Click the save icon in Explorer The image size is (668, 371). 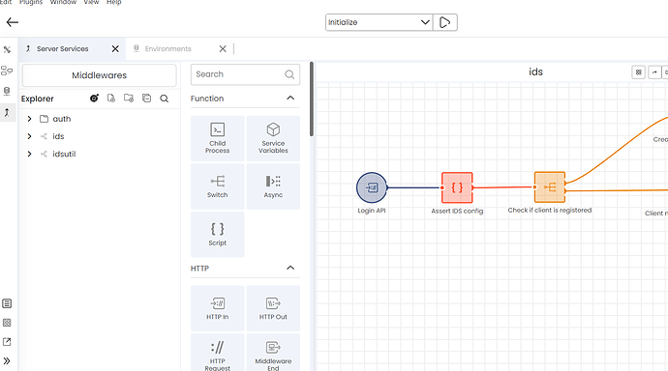146,99
